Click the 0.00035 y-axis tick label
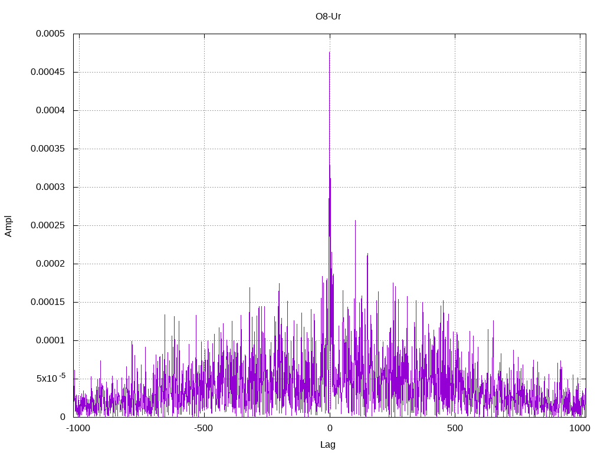This screenshot has width=604, height=453. 48,149
